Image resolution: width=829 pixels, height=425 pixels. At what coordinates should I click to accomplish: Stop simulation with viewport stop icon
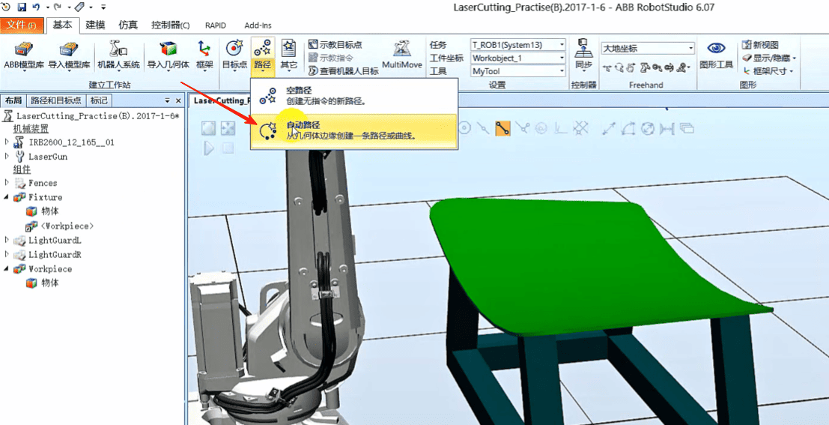pyautogui.click(x=228, y=148)
